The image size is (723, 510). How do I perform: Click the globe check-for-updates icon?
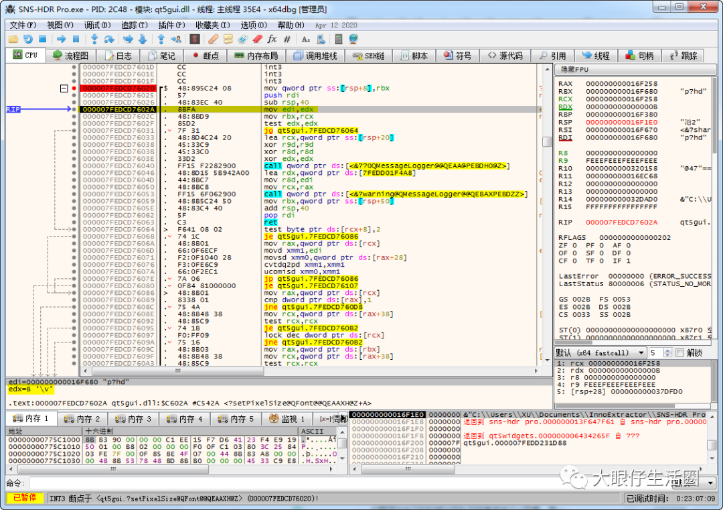353,40
